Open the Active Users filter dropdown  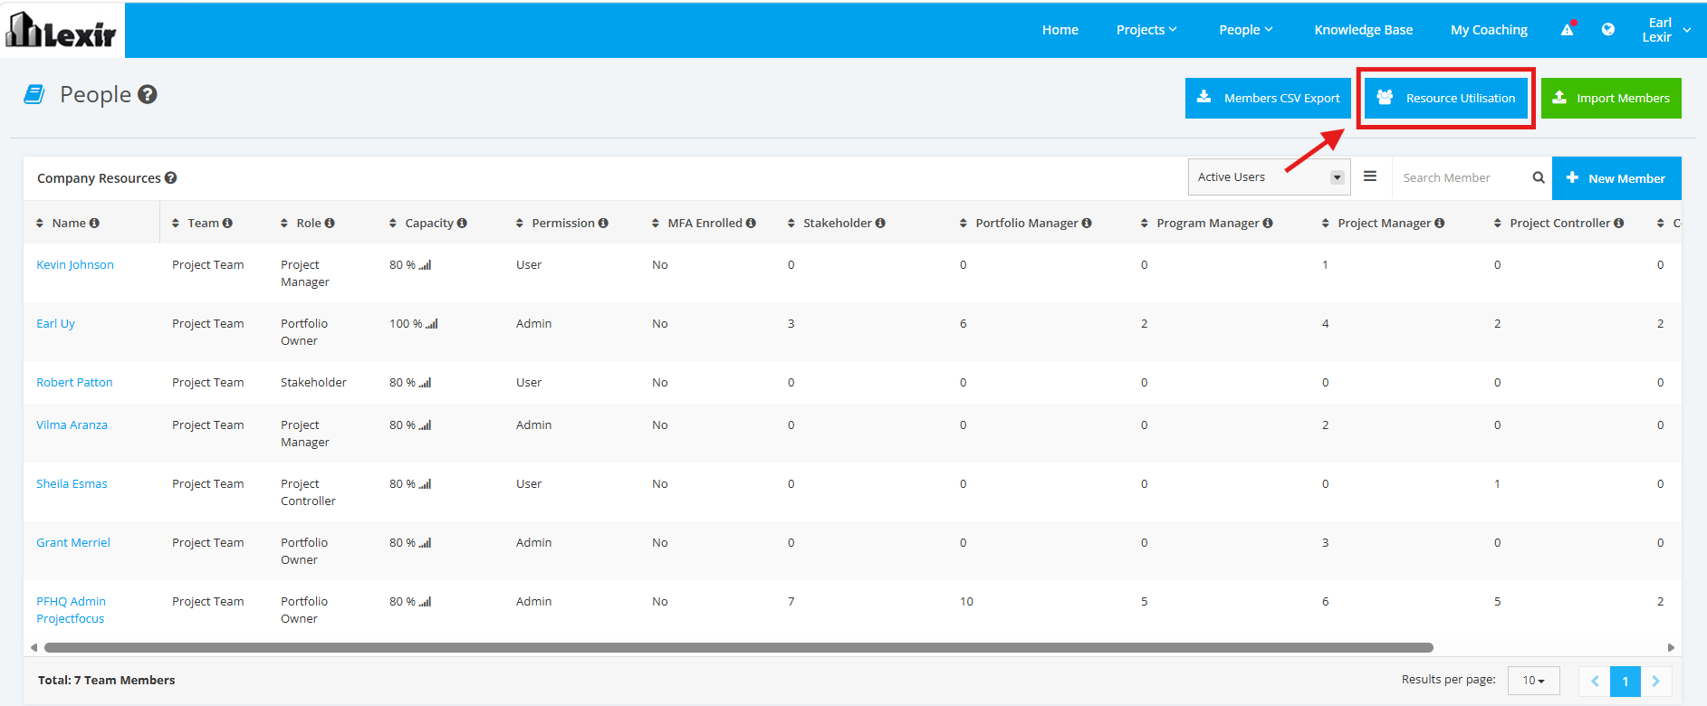1269,177
